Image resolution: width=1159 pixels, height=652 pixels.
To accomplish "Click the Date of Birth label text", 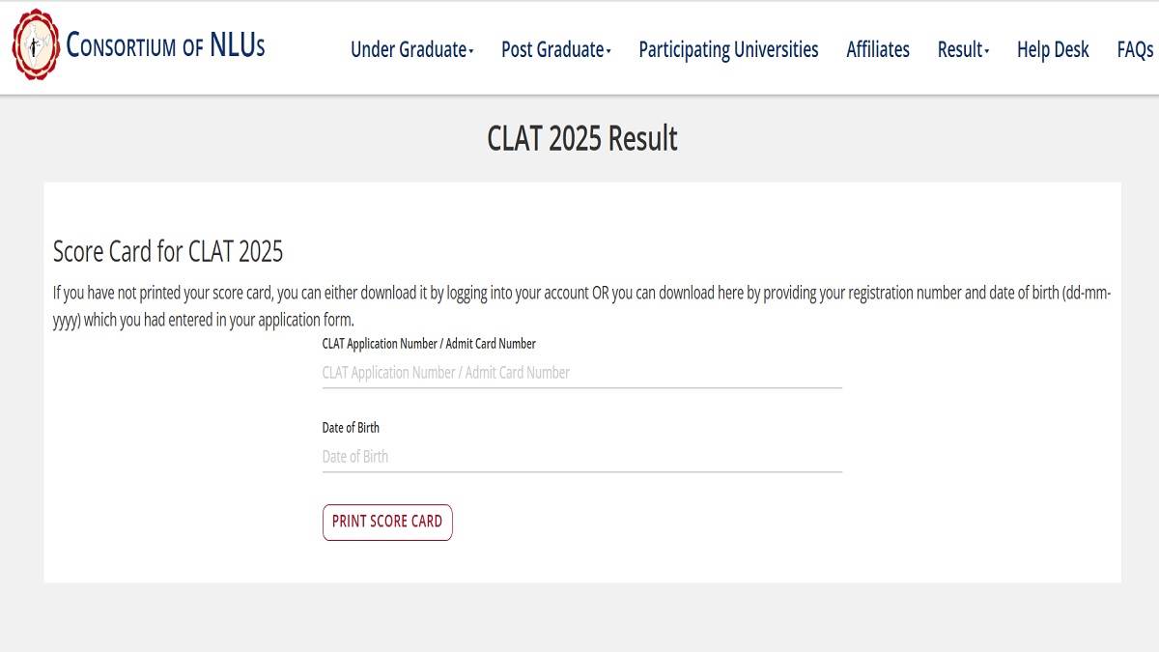I will point(351,428).
